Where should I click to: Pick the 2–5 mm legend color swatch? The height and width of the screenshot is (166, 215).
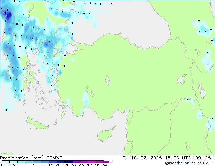(x=29, y=162)
